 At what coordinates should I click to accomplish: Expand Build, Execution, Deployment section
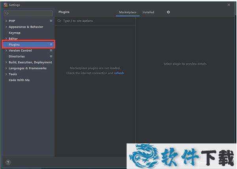pos(6,62)
